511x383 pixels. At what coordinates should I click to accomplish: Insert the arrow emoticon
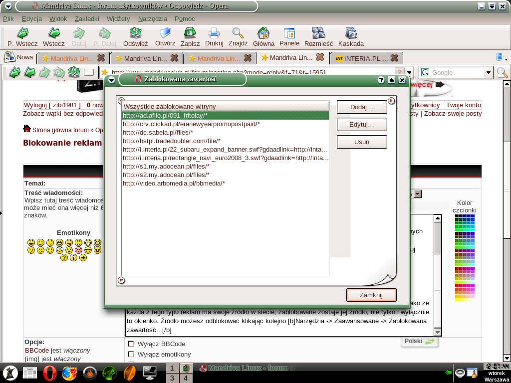coord(83,258)
